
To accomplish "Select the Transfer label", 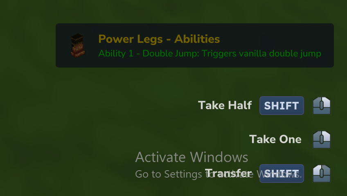I will 228,173.
